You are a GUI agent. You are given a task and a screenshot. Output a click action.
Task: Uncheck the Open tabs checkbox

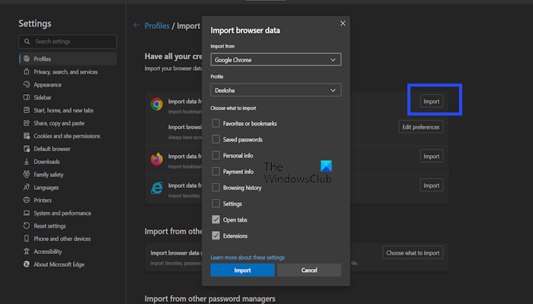215,220
